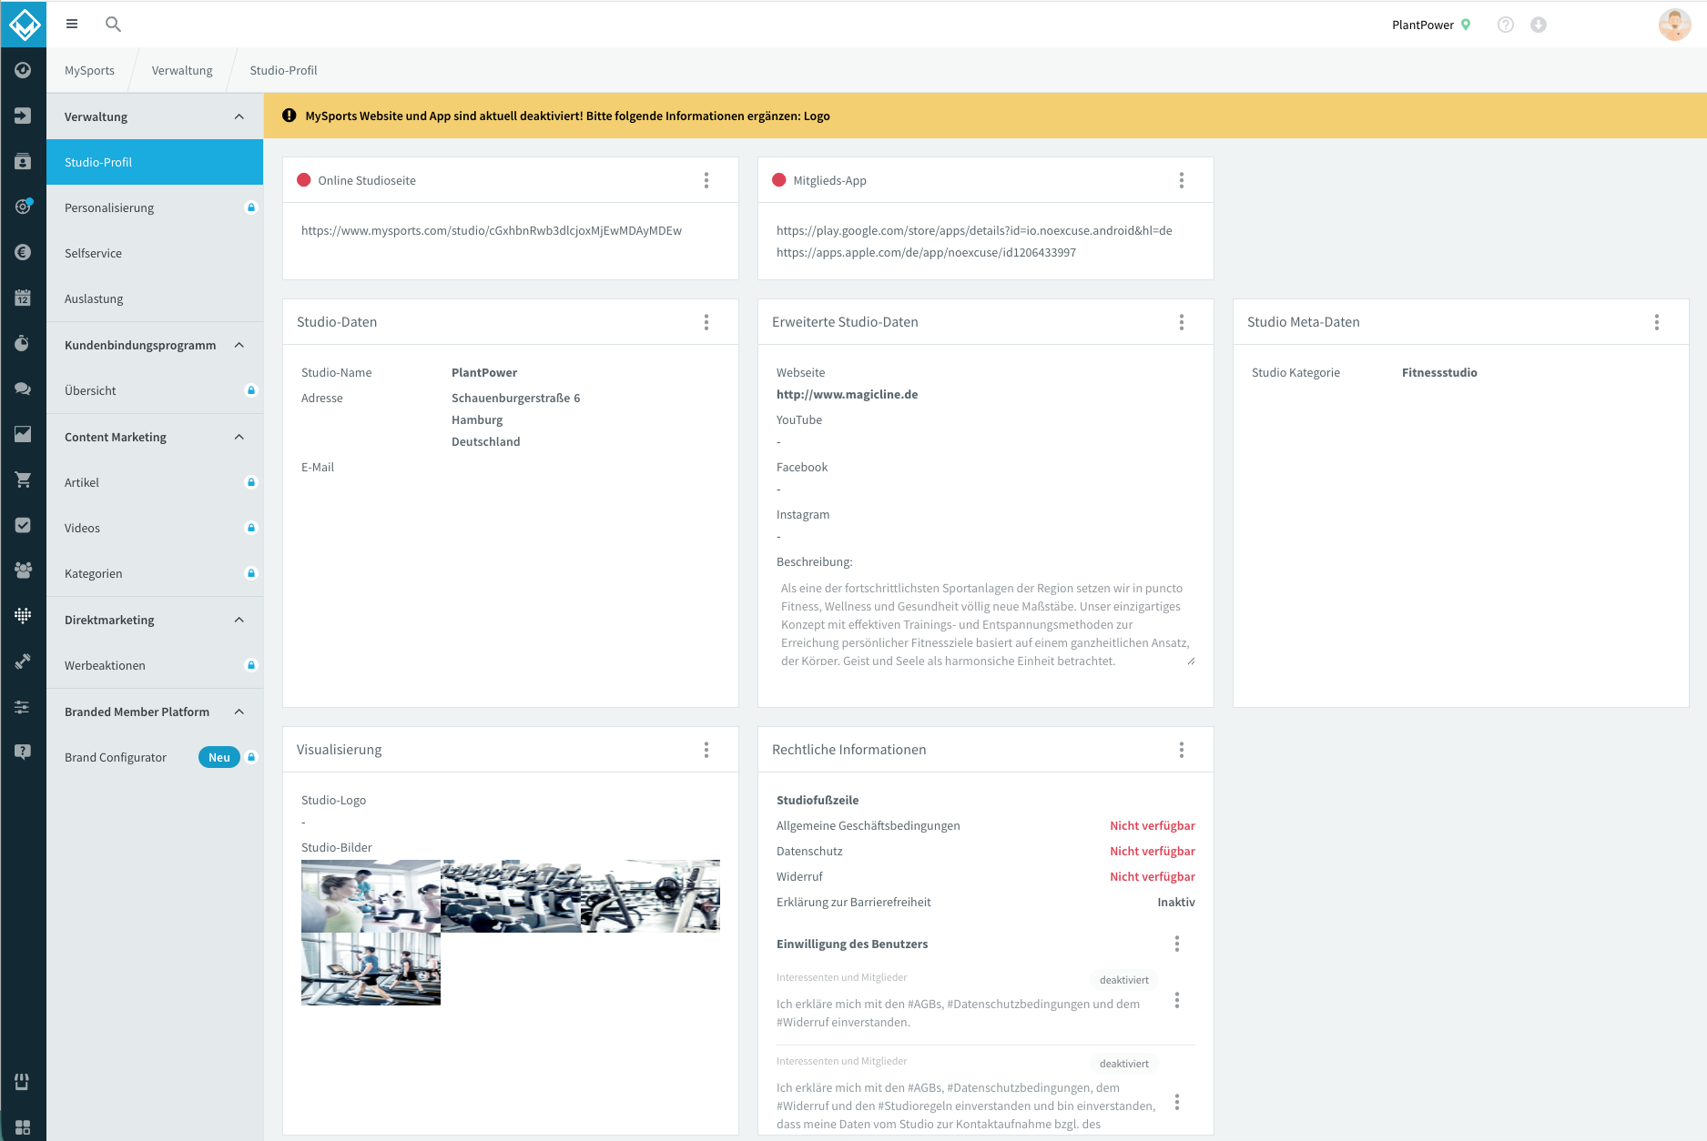Viewport: 1707px width, 1141px height.
Task: Select Studio-Profil in the sidebar
Action: [155, 162]
